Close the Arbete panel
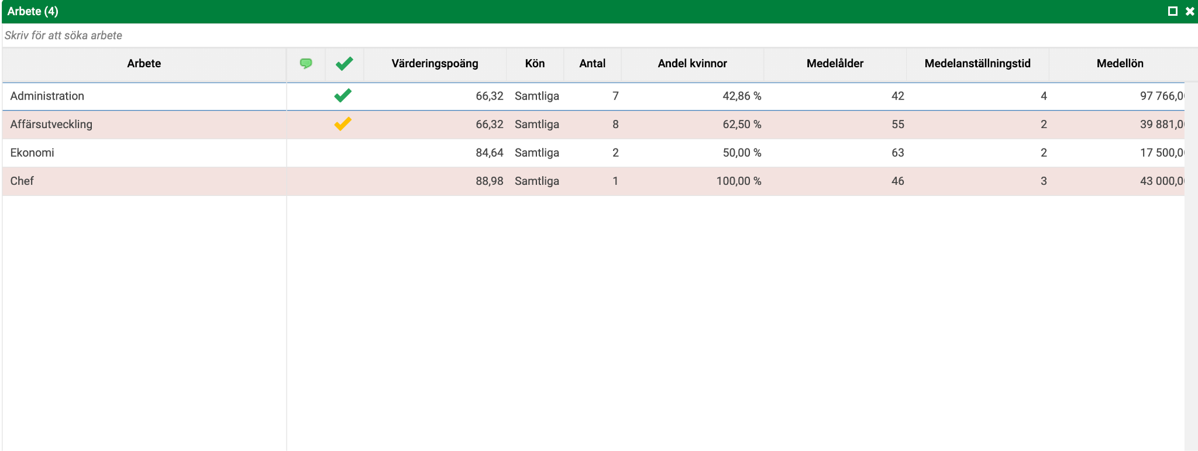1198x451 pixels. 1190,11
